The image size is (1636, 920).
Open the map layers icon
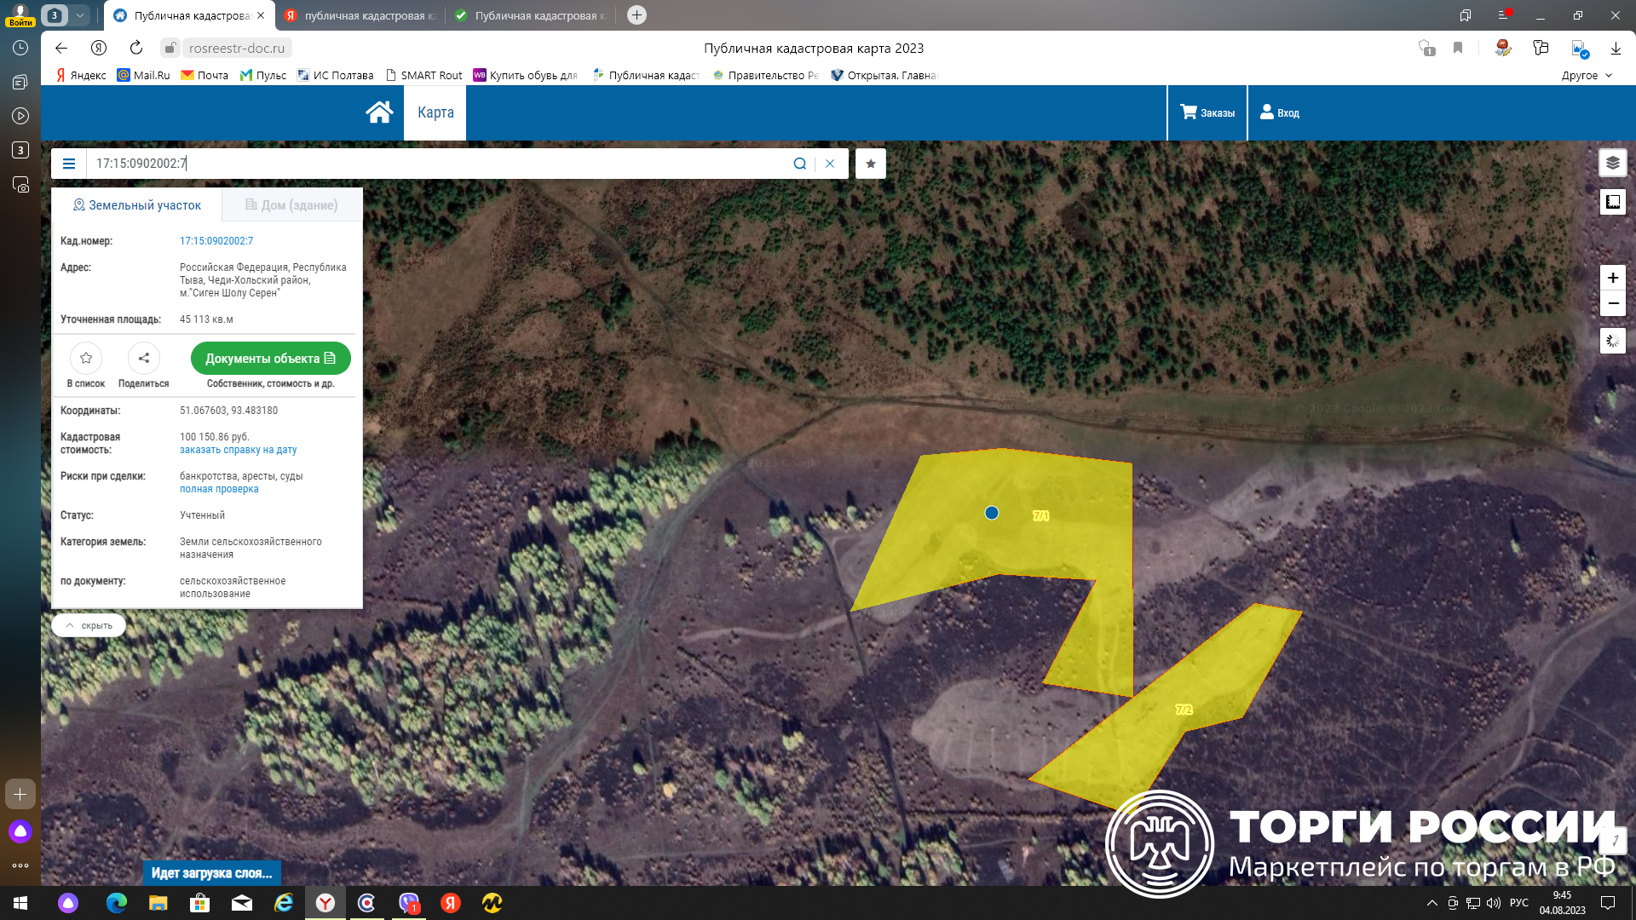pyautogui.click(x=1612, y=163)
